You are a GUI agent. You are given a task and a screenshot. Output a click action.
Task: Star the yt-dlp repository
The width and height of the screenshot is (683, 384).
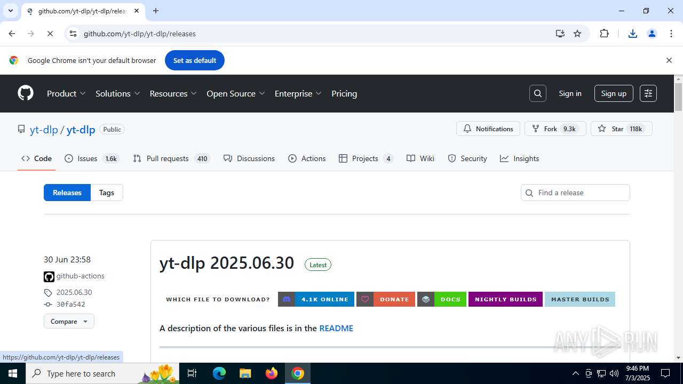622,129
